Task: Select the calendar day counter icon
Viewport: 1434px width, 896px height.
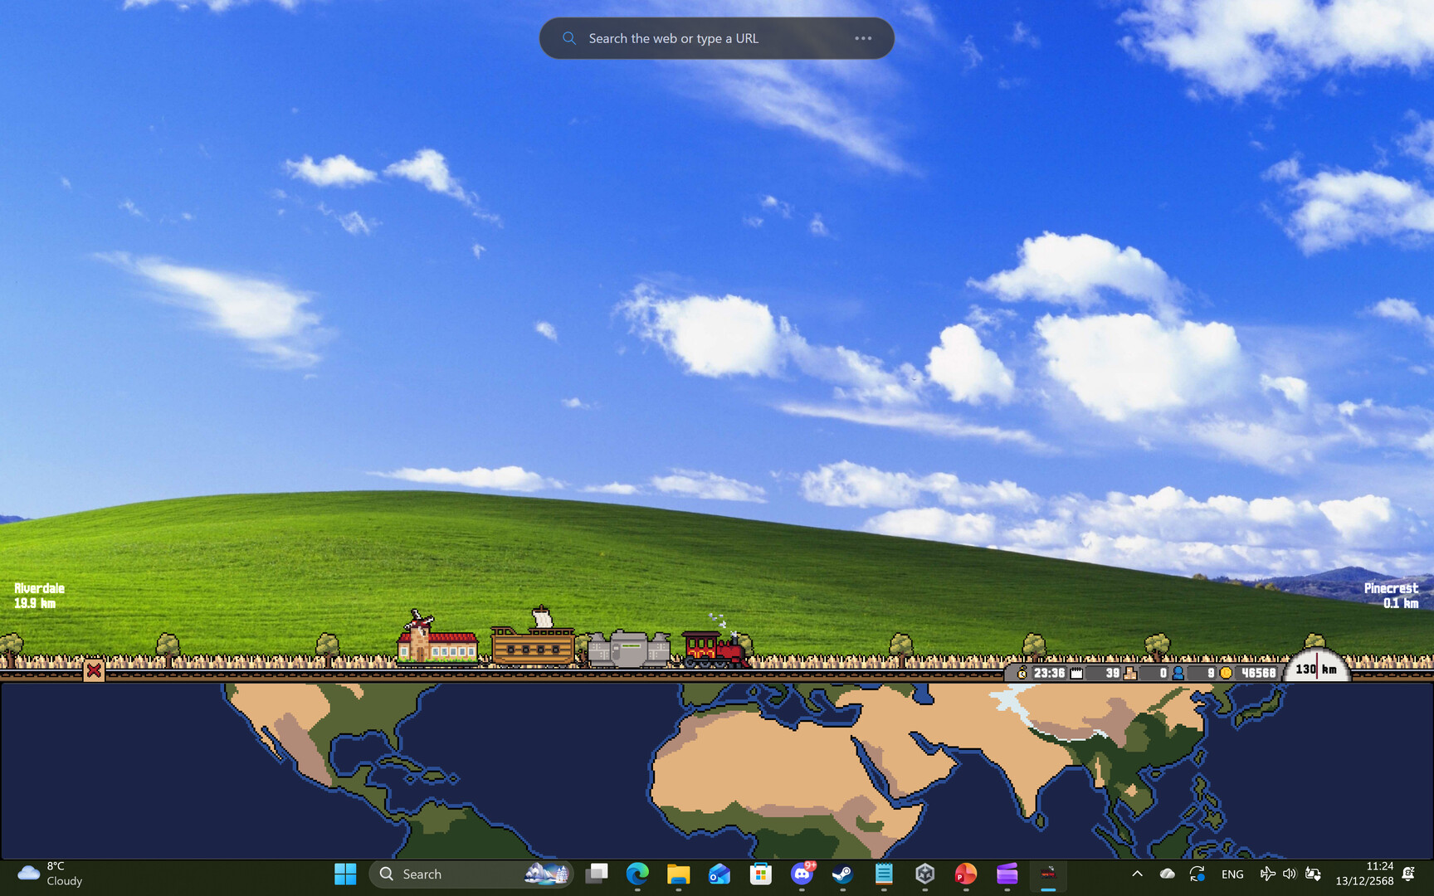Action: click(x=1076, y=672)
